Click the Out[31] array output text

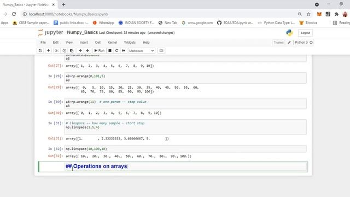pos(117,138)
